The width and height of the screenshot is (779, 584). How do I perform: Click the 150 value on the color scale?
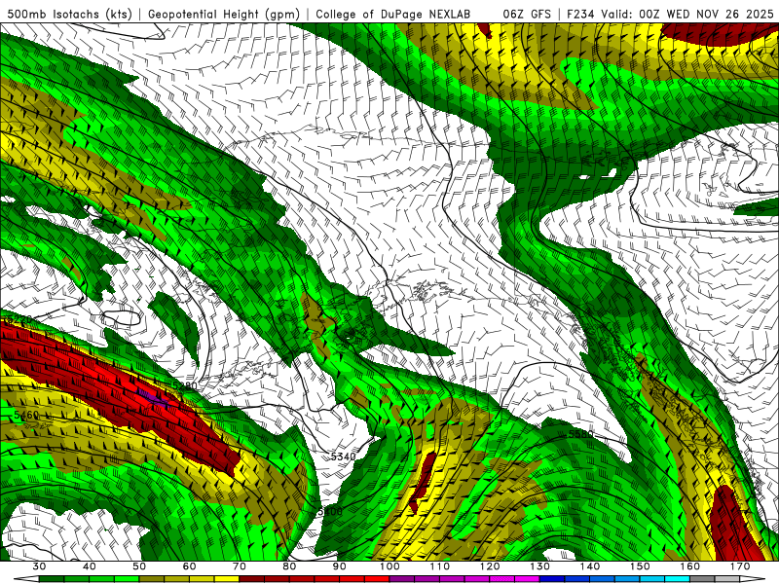click(x=640, y=566)
